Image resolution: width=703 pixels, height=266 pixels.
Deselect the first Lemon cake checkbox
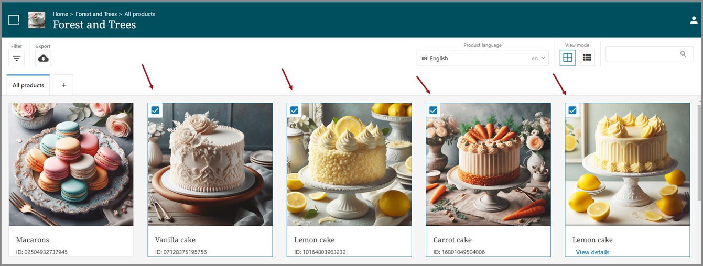(x=294, y=110)
